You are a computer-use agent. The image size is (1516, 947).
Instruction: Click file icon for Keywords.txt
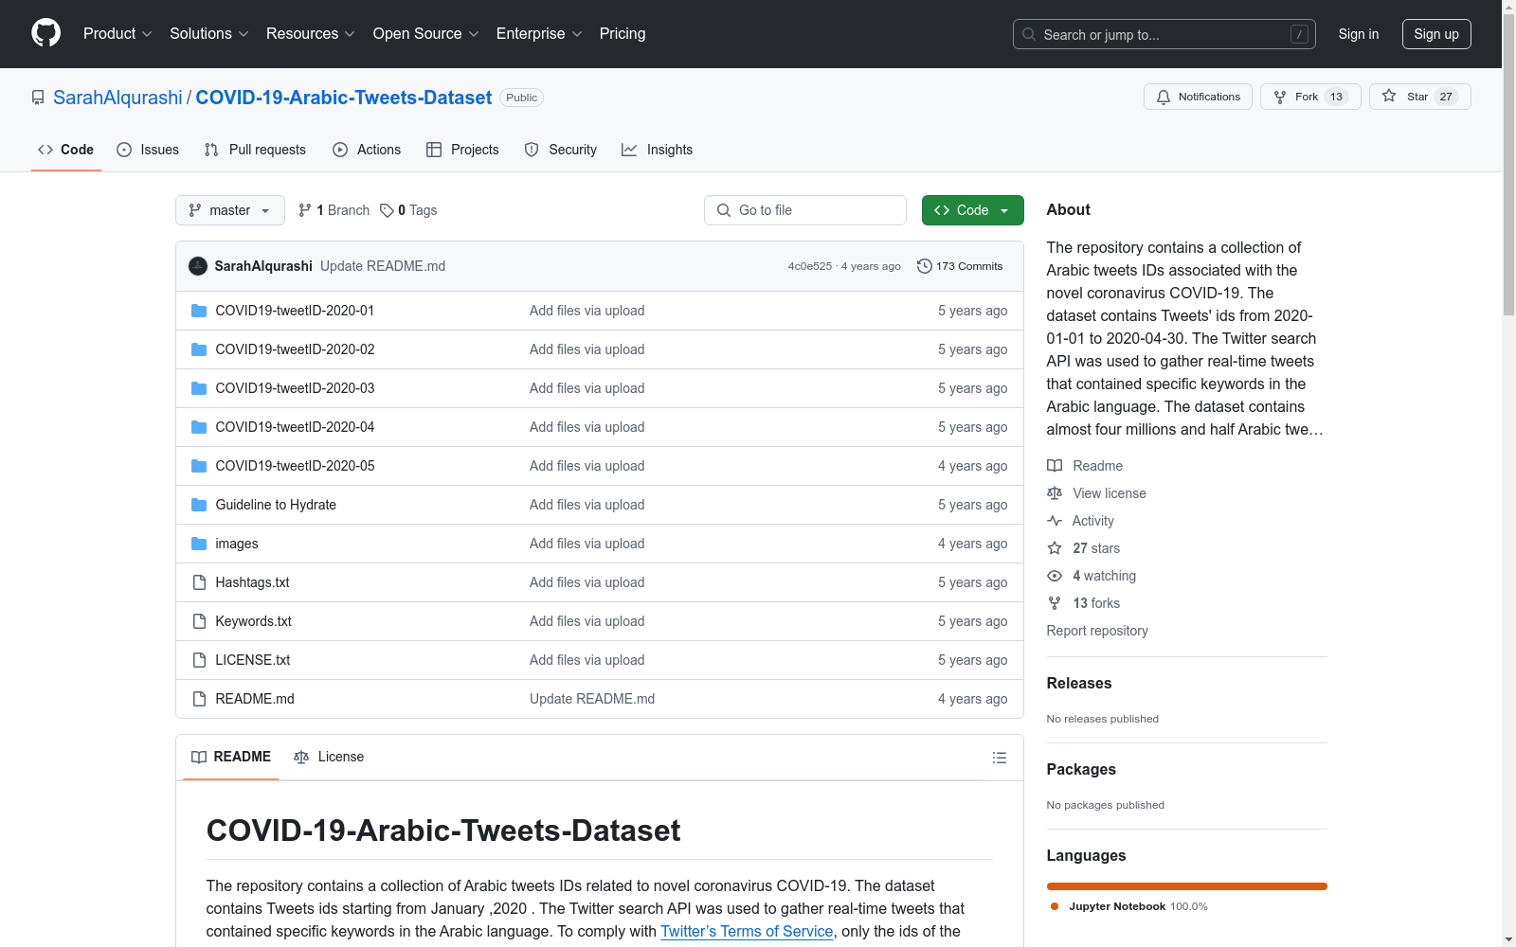199,621
